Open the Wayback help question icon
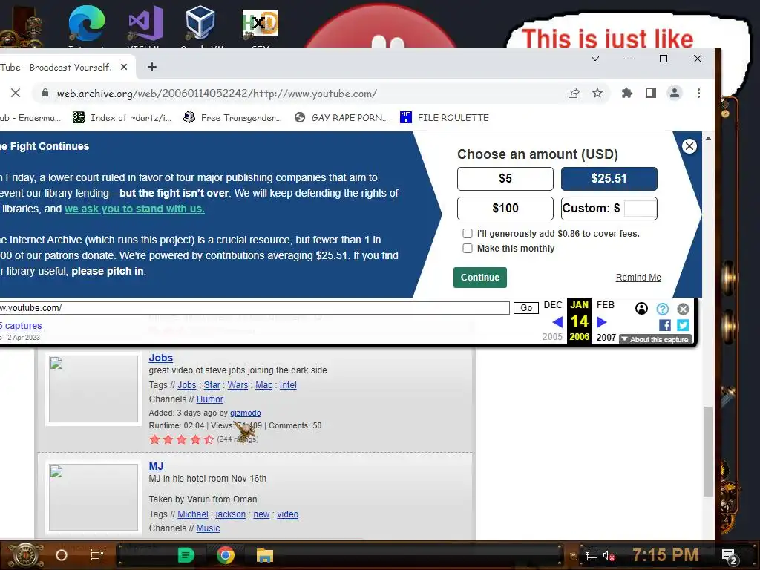760x570 pixels. click(663, 309)
